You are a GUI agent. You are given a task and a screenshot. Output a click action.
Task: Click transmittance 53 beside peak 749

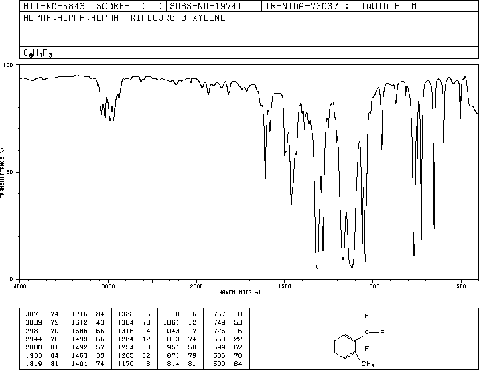[x=238, y=322]
